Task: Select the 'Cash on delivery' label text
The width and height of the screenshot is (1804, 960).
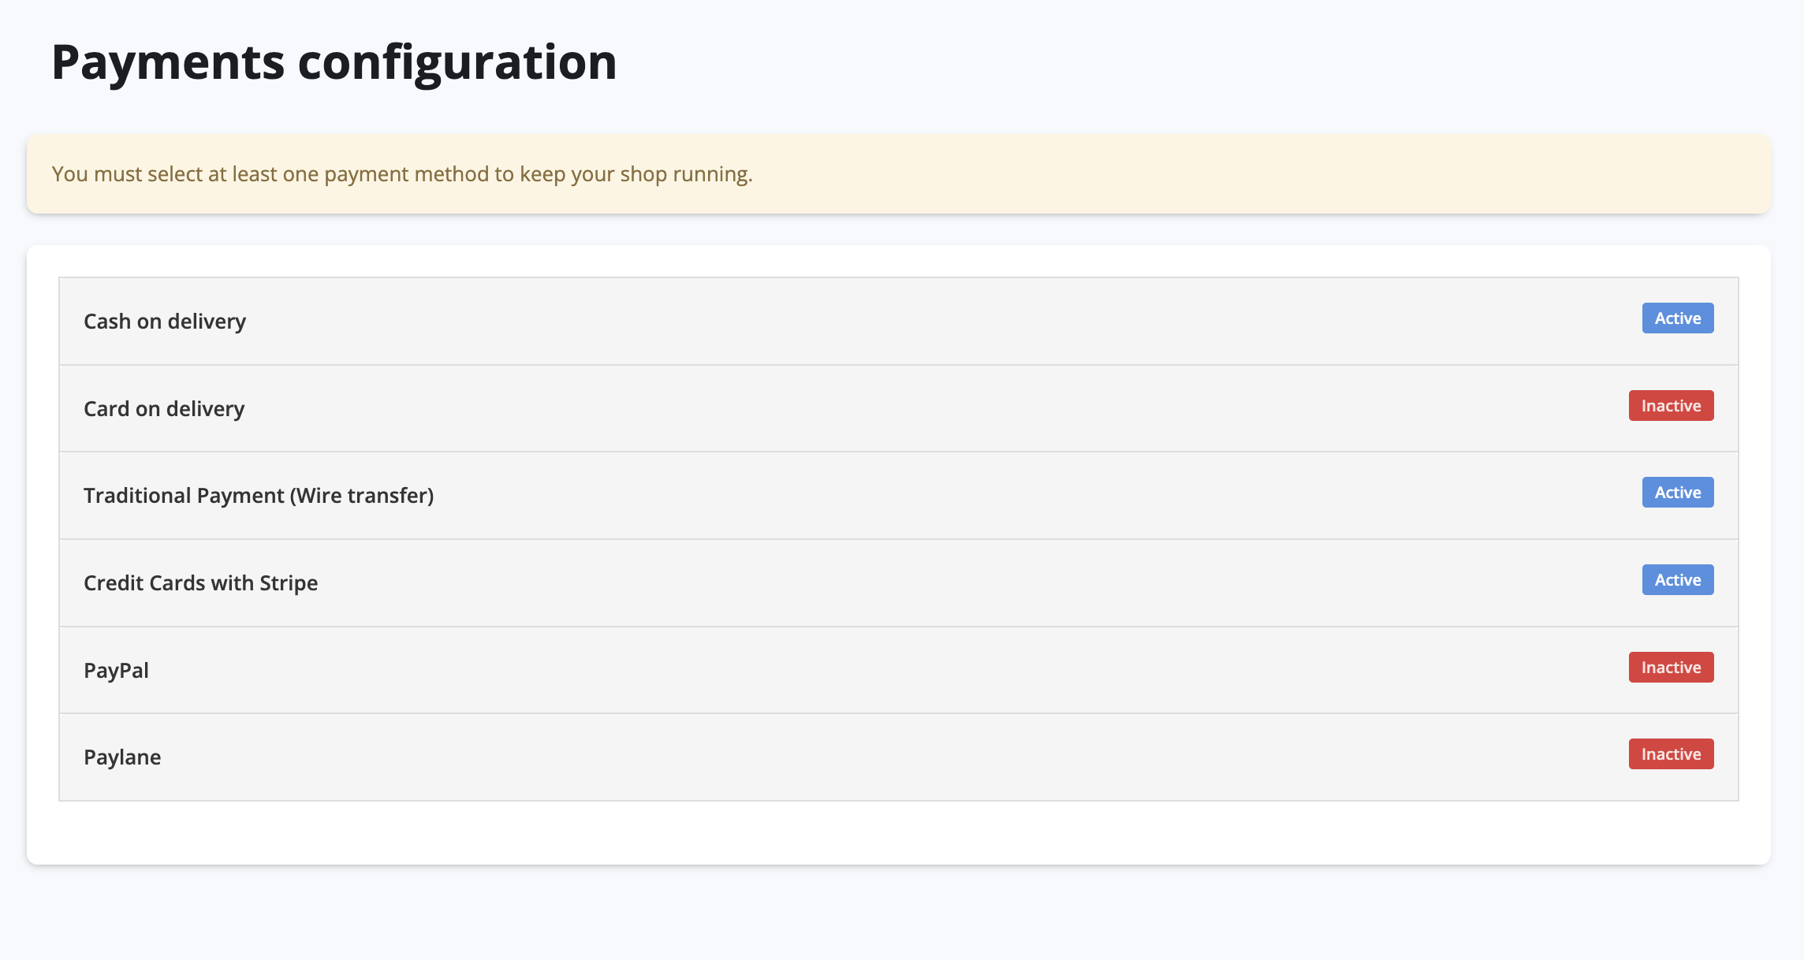Action: (x=165, y=322)
